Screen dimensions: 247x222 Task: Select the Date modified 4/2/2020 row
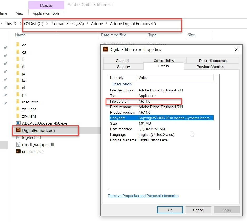pos(161,129)
